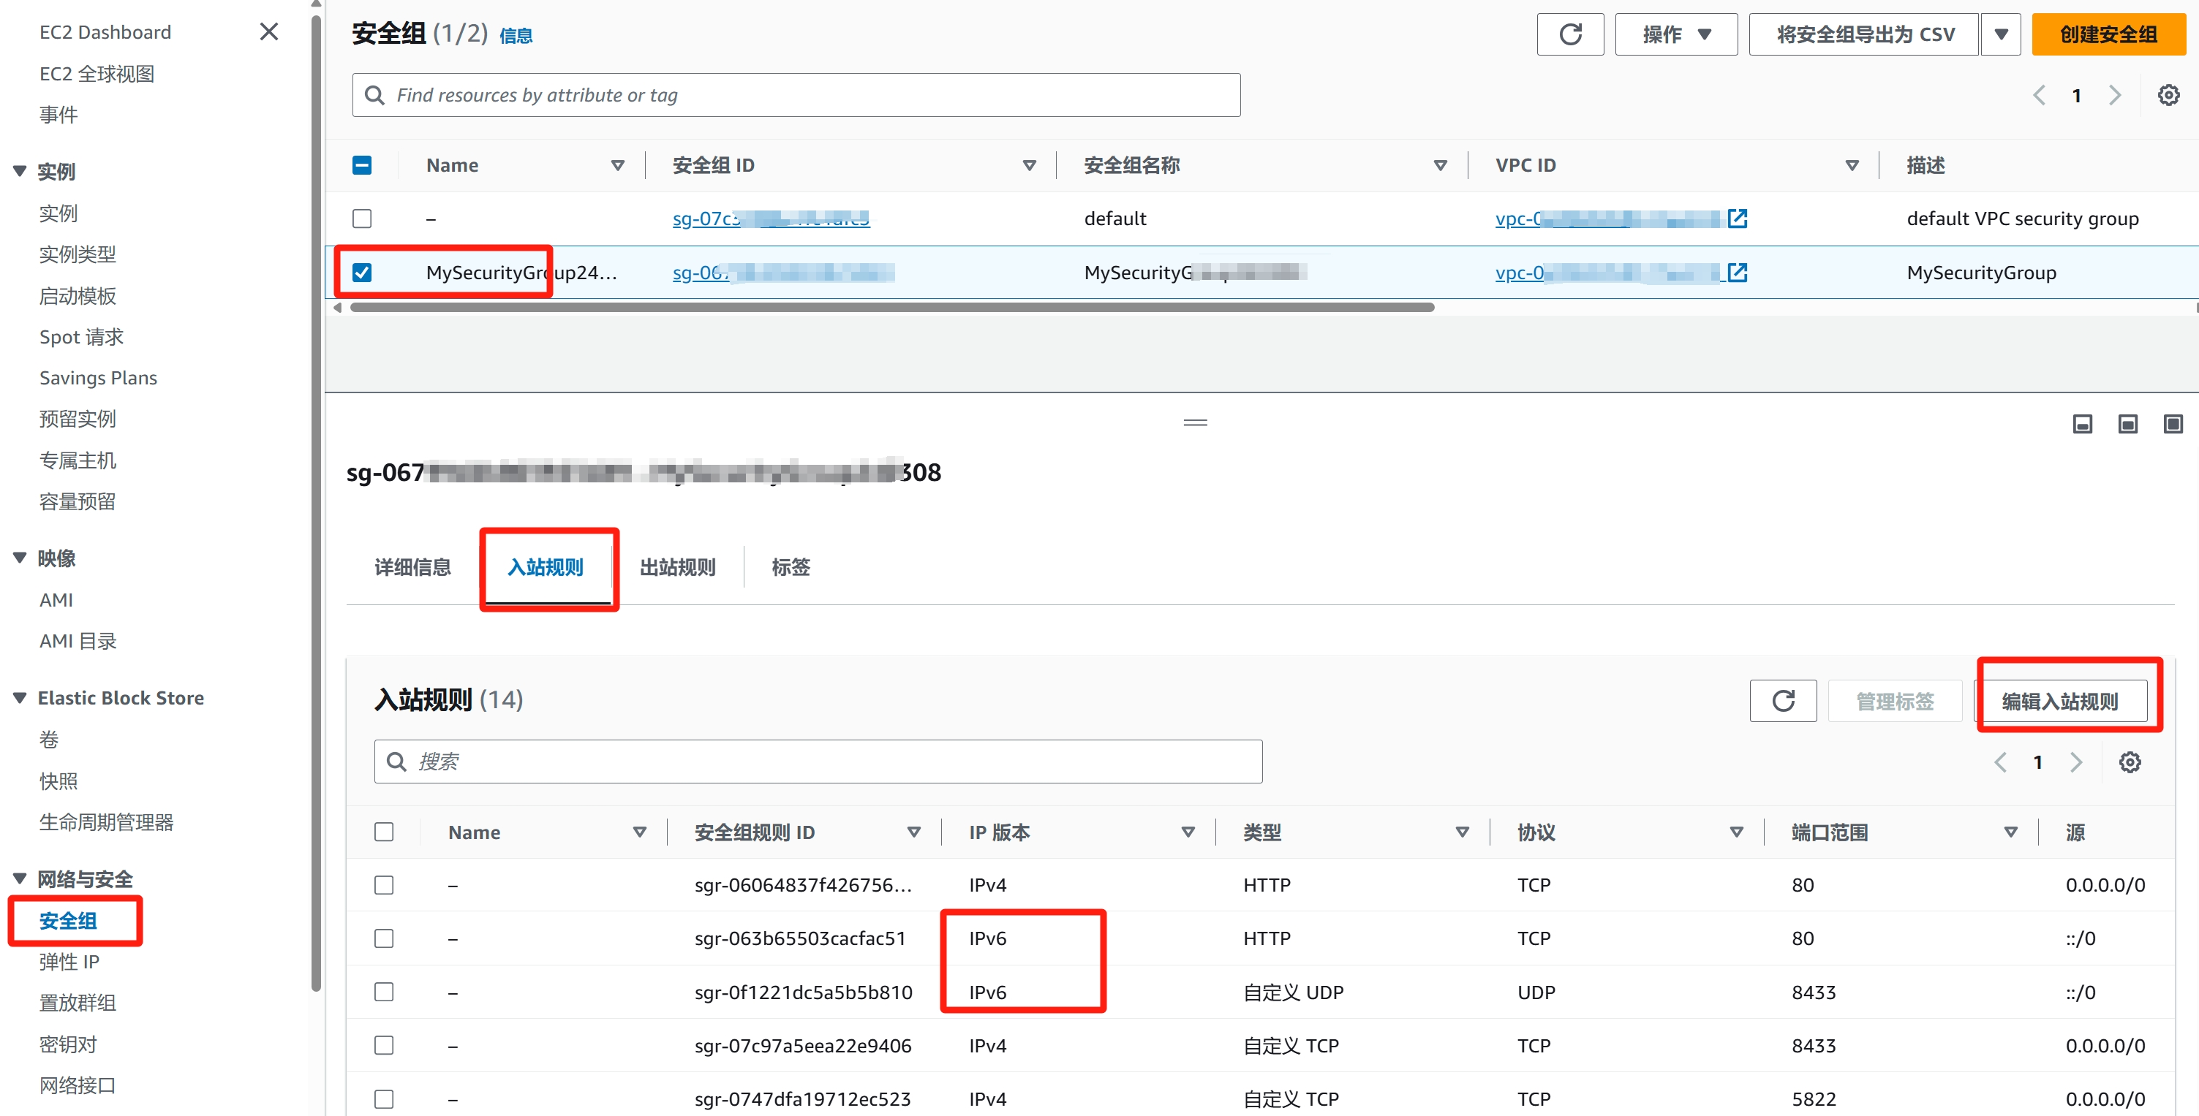Click the 编辑入站规则 button

coord(2059,700)
